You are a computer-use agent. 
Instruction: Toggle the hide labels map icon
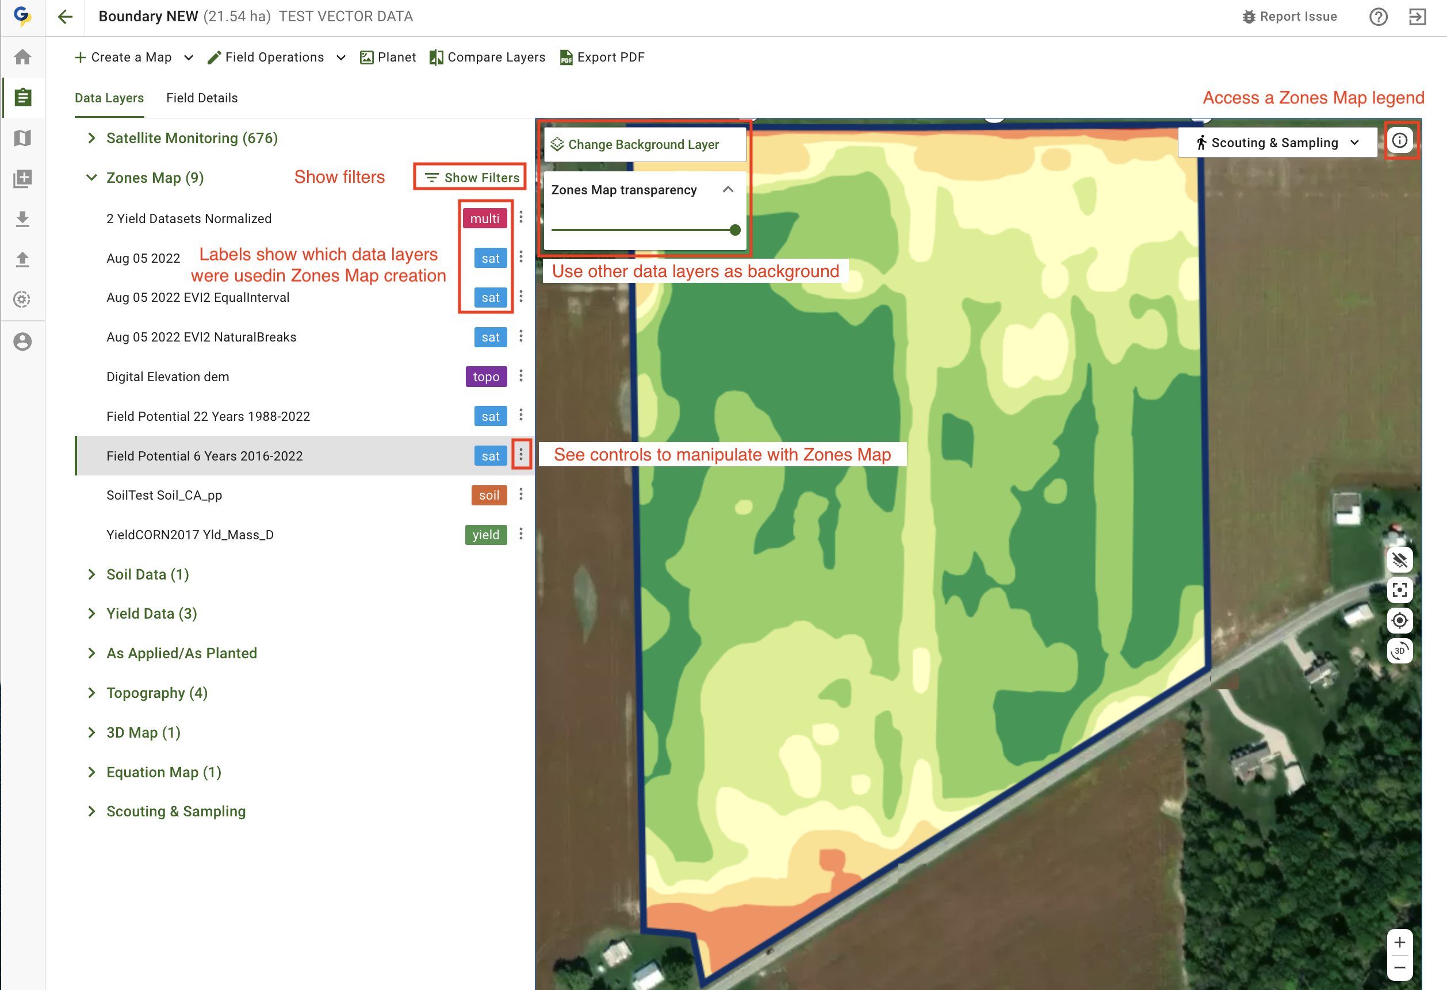pos(1399,559)
